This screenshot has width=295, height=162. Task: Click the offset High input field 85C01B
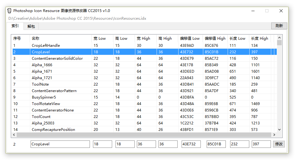[x=216, y=144]
